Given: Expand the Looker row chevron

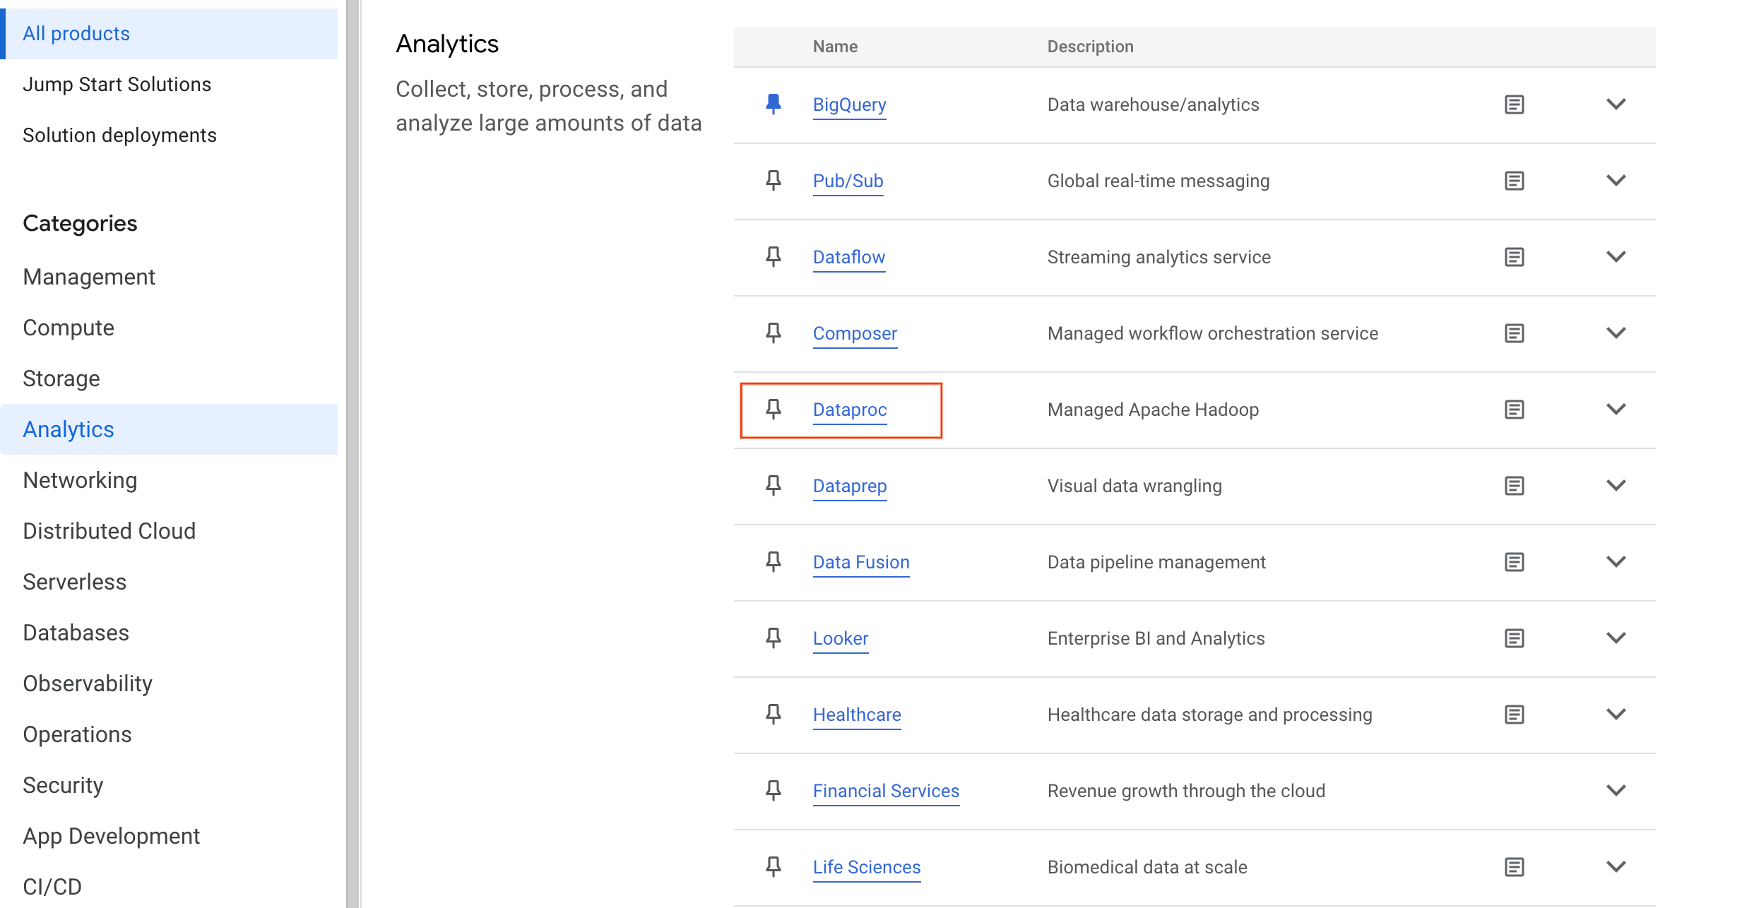Looking at the screenshot, I should (x=1616, y=638).
